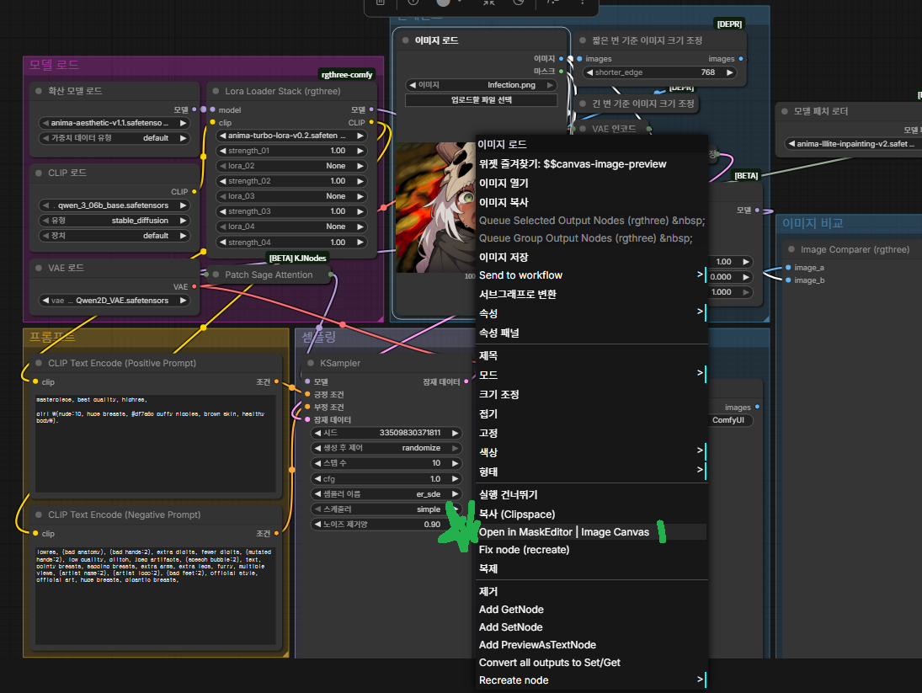922x693 pixels.
Task: Adjust the 노이즈 제거양 0.90 value field
Action: (386, 525)
